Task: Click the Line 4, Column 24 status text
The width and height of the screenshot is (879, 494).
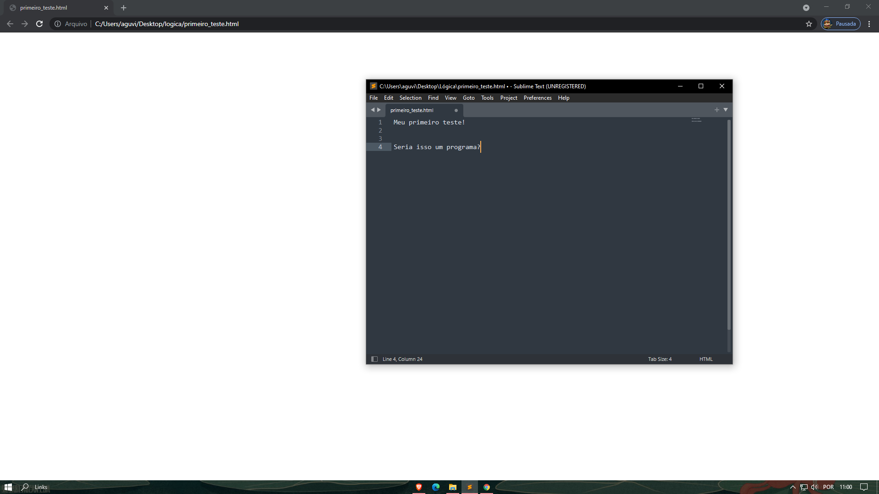Action: pos(402,359)
